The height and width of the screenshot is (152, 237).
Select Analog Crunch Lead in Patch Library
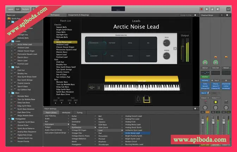point(134,116)
